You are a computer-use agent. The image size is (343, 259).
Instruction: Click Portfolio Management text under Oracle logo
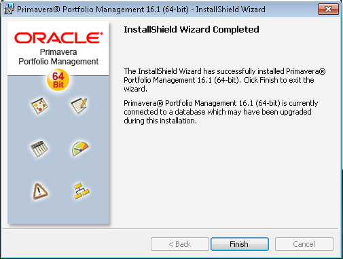click(58, 62)
